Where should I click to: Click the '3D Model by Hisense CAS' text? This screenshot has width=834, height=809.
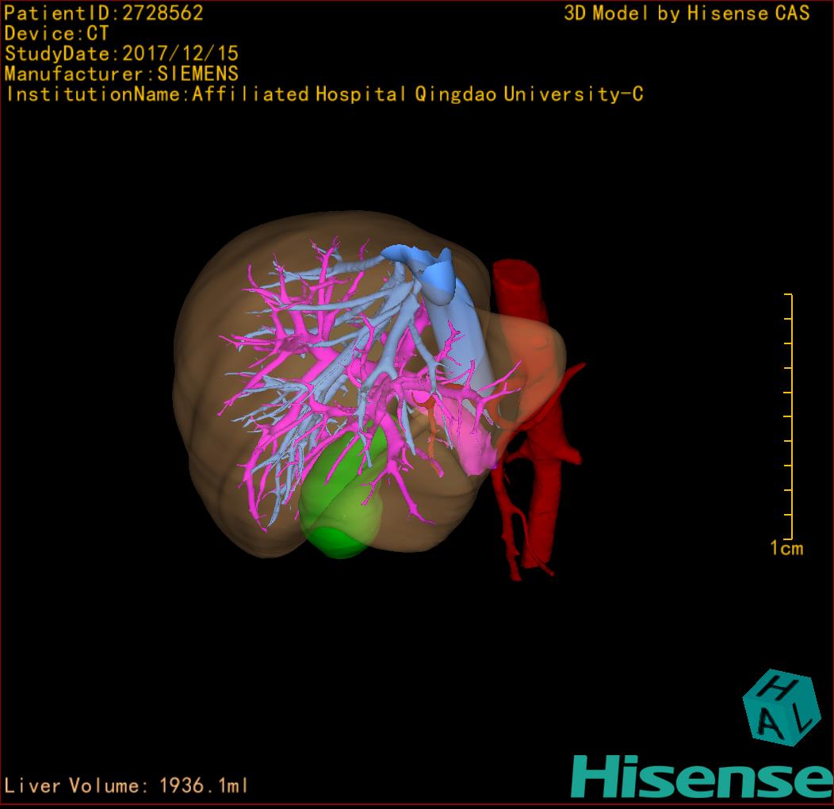[687, 13]
